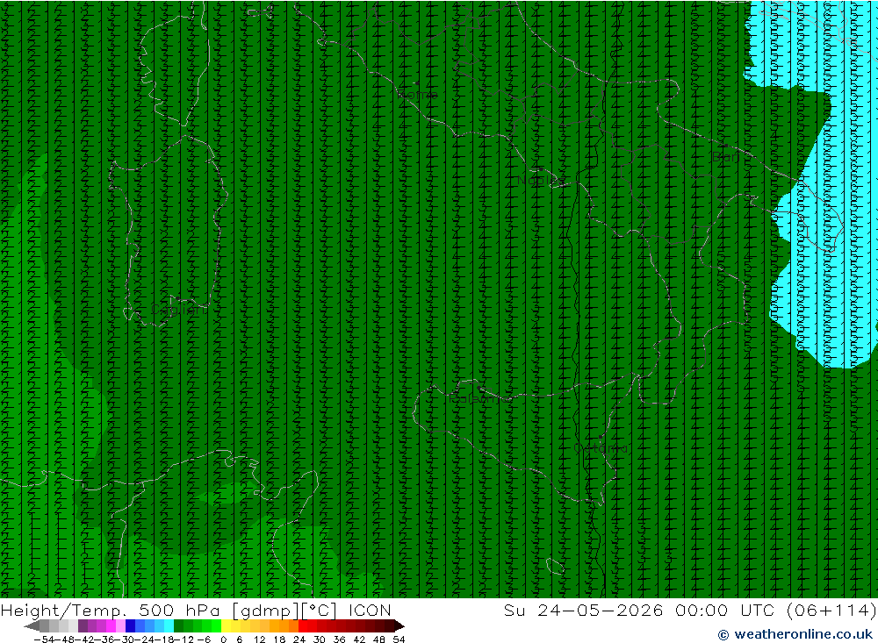The width and height of the screenshot is (878, 643).
Task: Pick the cyan swatch on temperature scale
Action: (x=169, y=625)
